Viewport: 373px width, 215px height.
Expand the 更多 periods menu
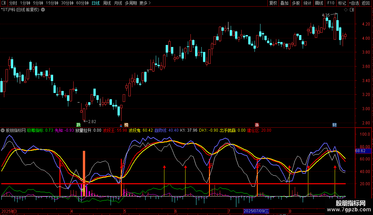145,3
